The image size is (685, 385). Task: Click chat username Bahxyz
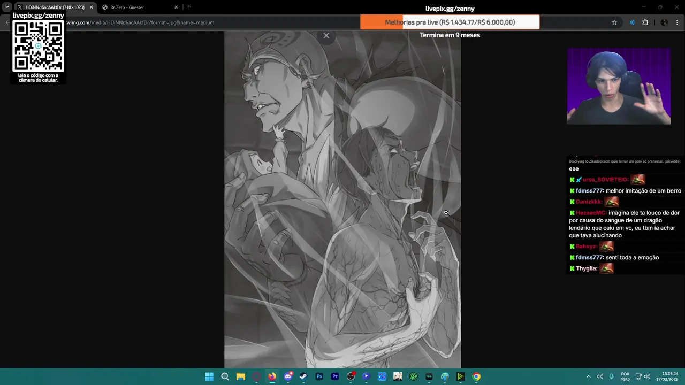[x=587, y=247]
